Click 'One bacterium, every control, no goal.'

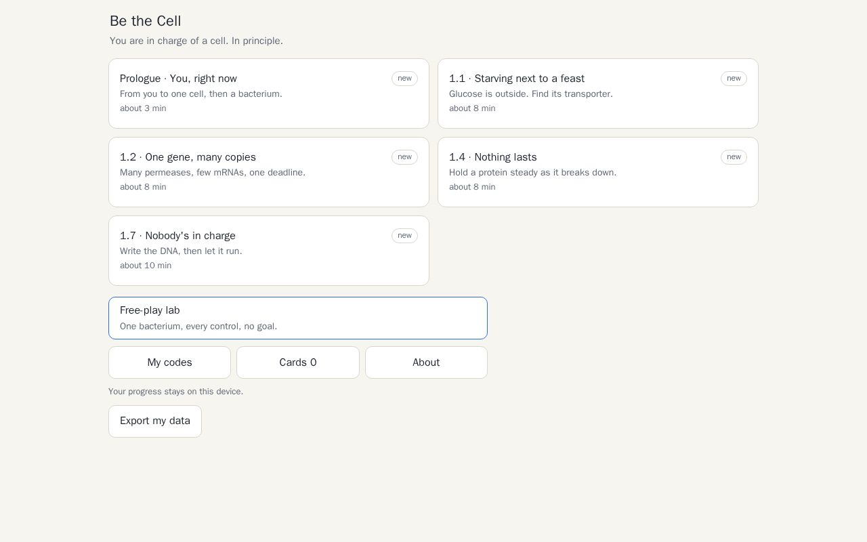pos(198,327)
